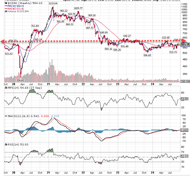Click the 584.10 last price tag on axis
The width and height of the screenshot is (190, 176).
point(185,44)
